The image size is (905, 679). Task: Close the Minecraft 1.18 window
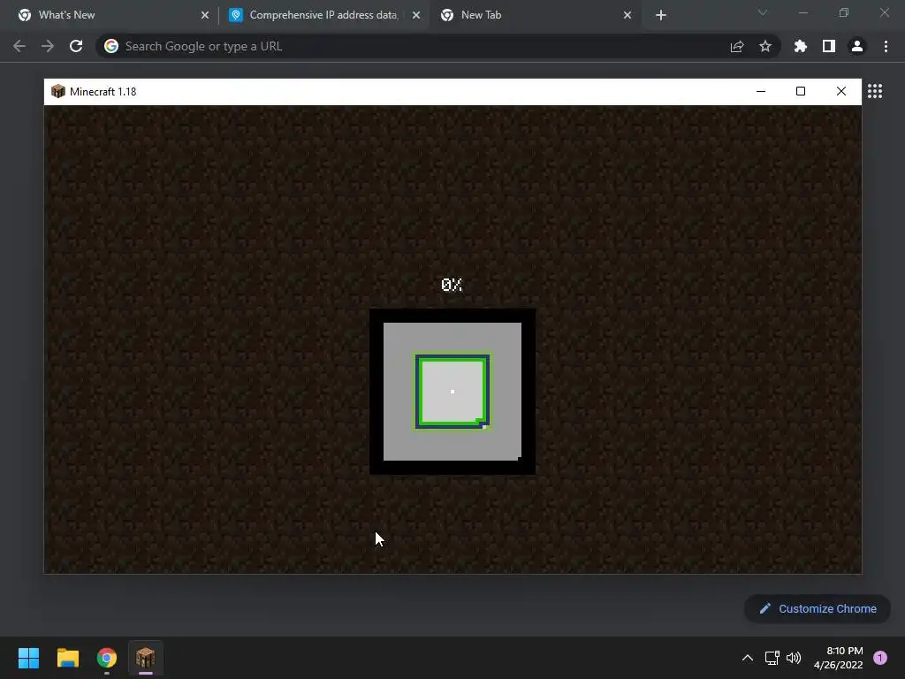point(841,91)
